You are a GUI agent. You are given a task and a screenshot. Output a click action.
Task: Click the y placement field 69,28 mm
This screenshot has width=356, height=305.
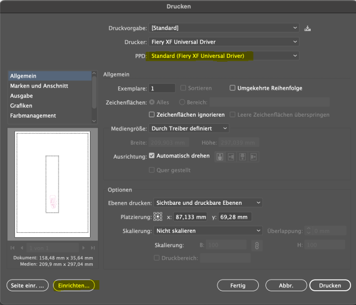point(235,217)
